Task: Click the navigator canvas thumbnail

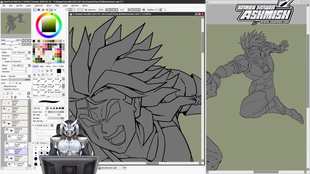Action: click(16, 24)
